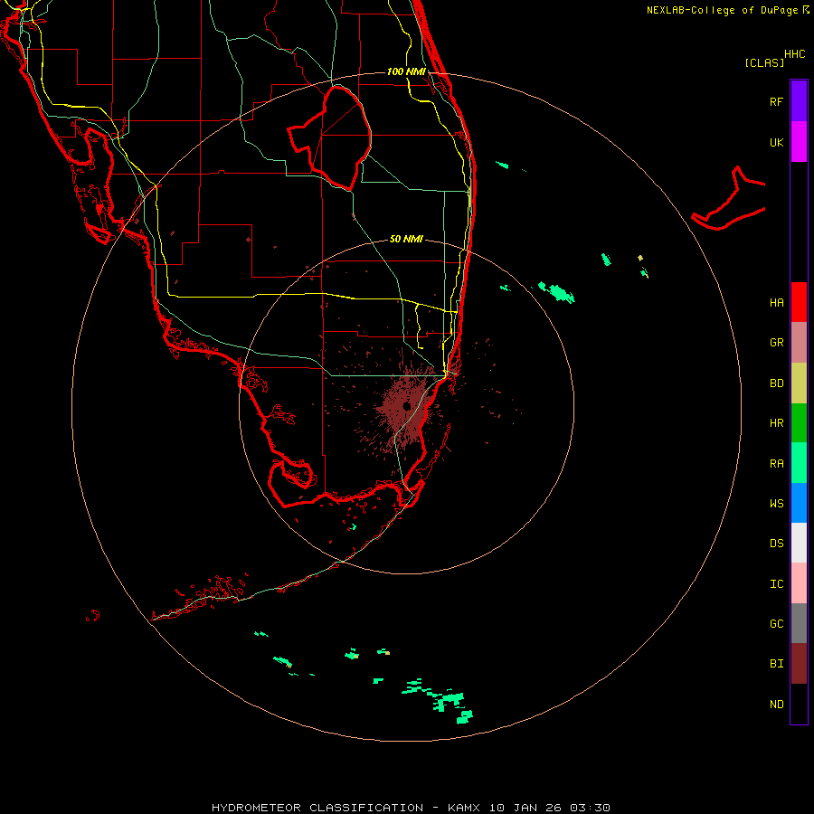Click the 'RF' legend label

[776, 101]
